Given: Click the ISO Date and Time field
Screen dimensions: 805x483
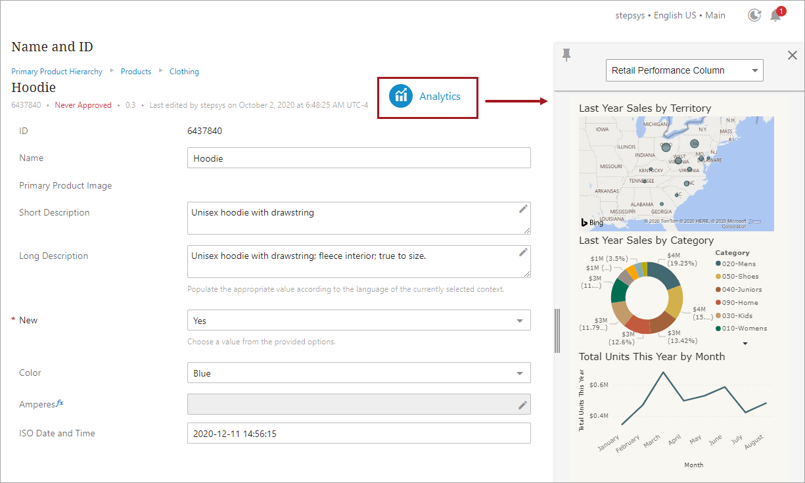Looking at the screenshot, I should (x=358, y=434).
